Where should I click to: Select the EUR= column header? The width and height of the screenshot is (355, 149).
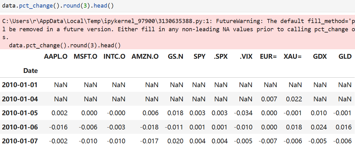[268, 57]
